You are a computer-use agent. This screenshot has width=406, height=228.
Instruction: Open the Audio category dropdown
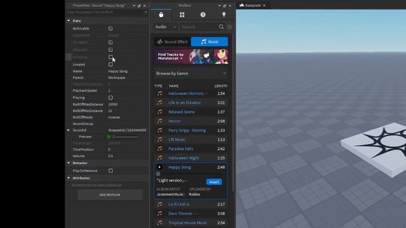166,27
